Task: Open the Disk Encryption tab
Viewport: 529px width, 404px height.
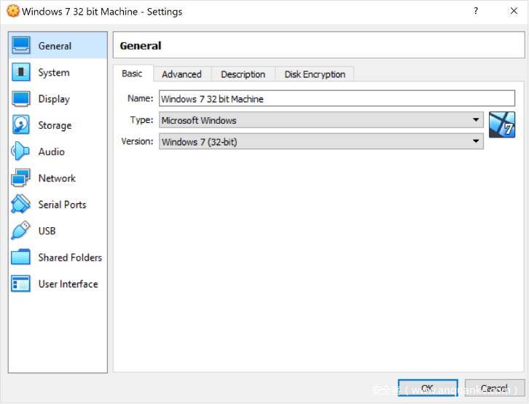Action: [315, 74]
